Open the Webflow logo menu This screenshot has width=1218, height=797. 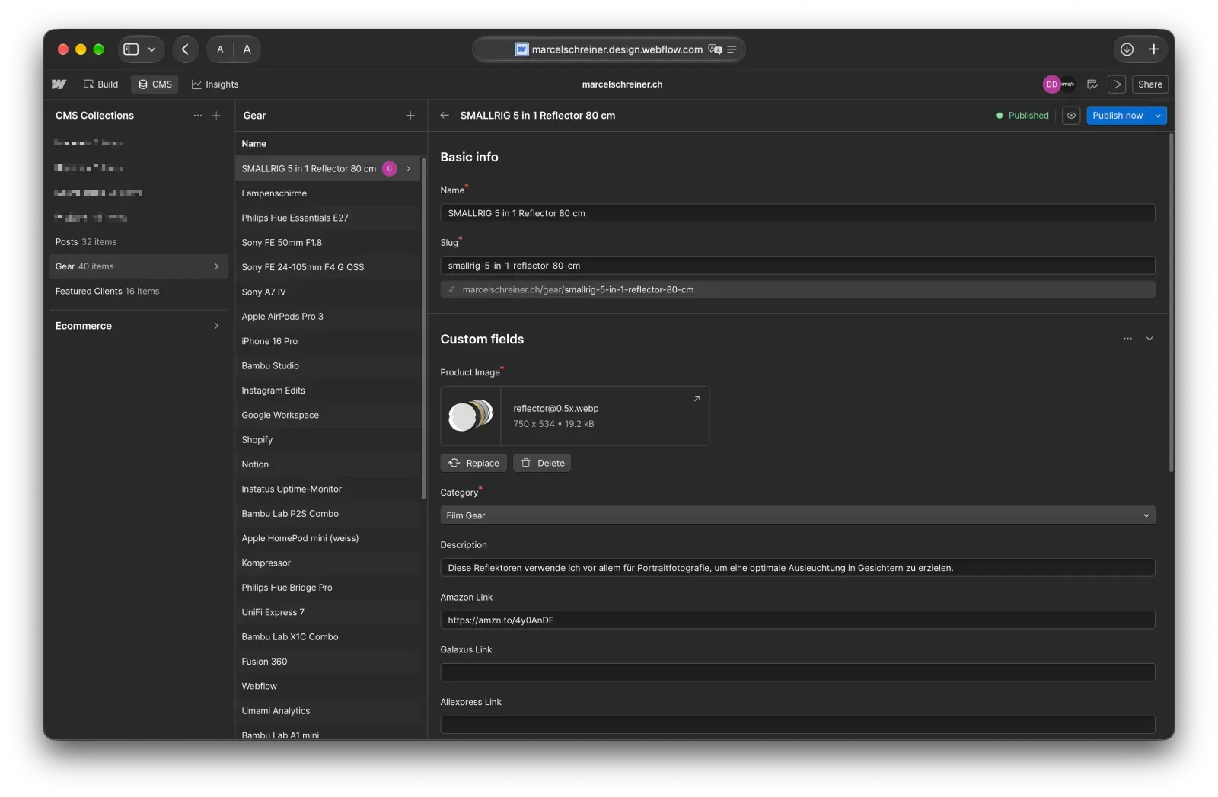(x=59, y=84)
